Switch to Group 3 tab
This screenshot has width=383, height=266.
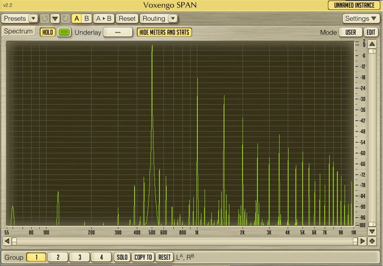[79, 257]
